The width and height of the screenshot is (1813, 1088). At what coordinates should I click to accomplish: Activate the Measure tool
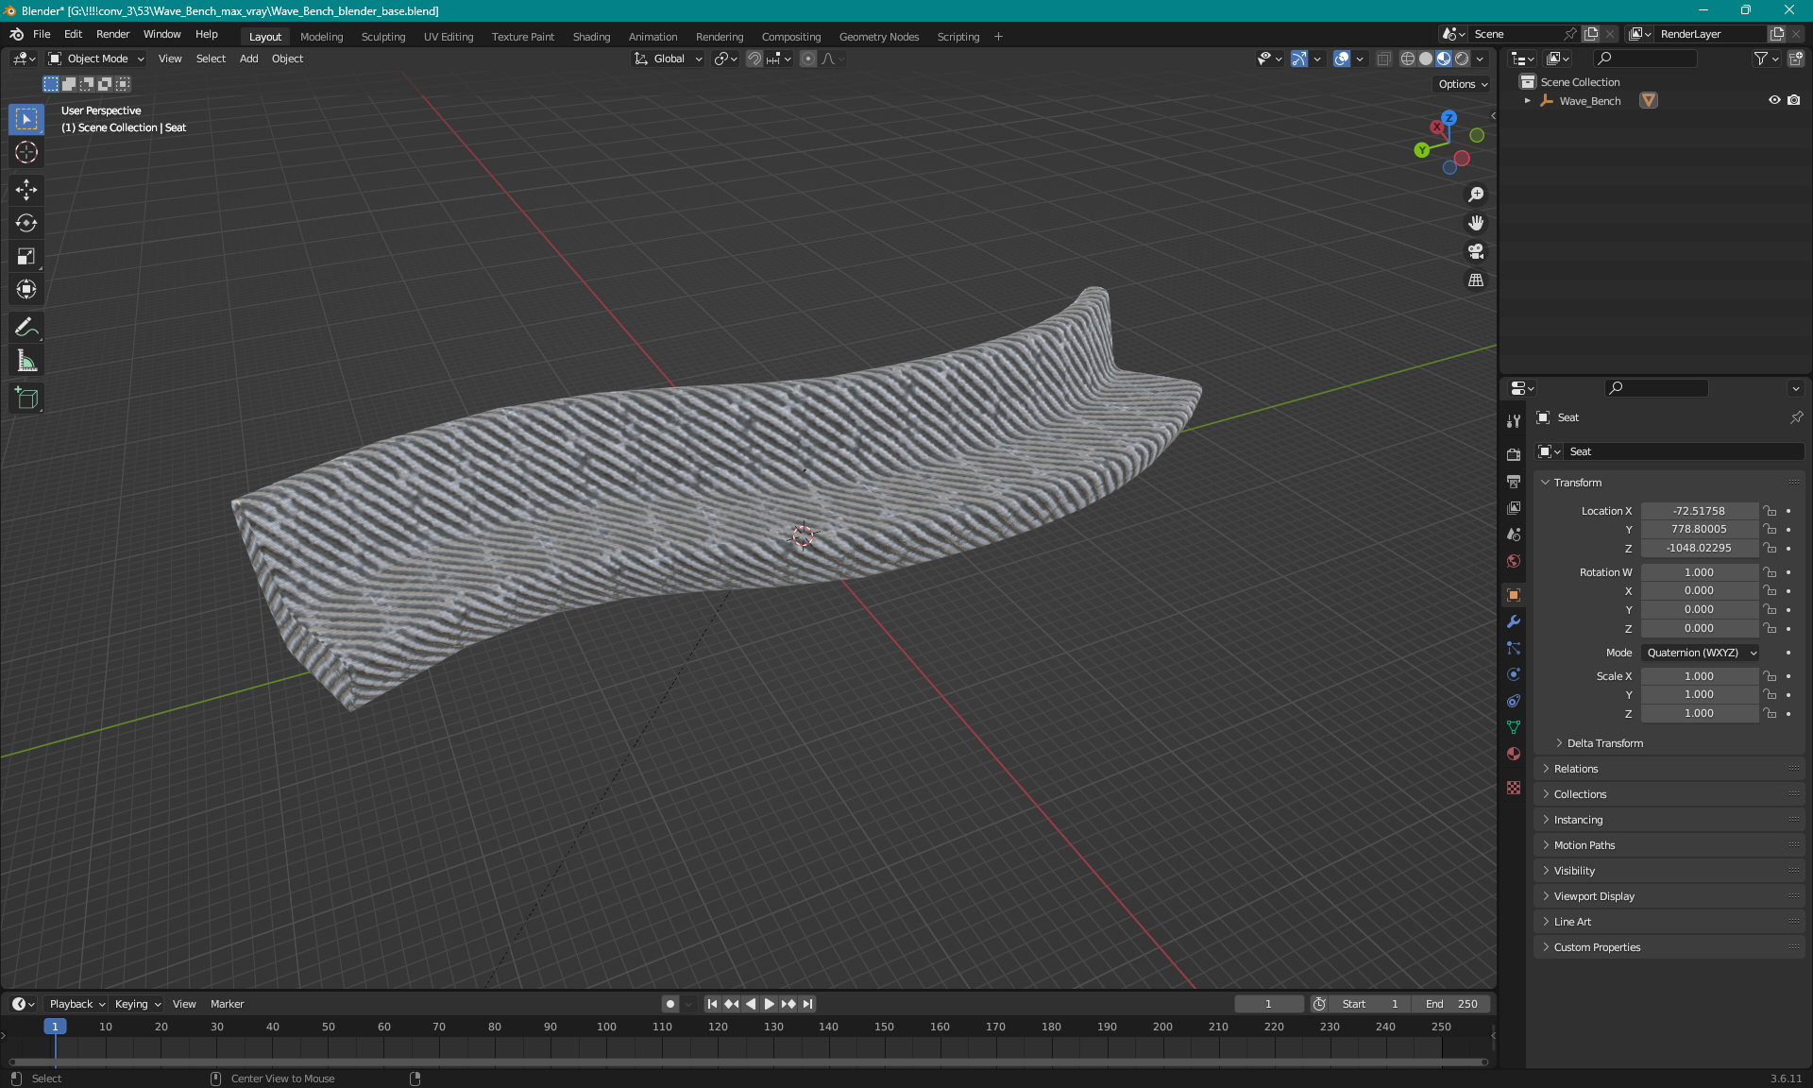click(25, 361)
